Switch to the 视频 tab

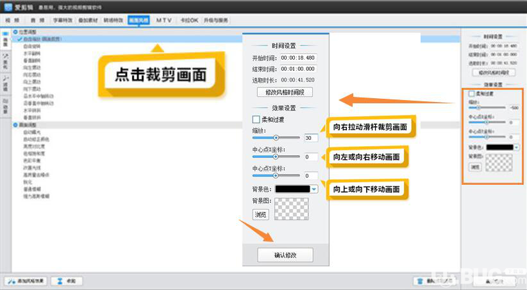12,20
